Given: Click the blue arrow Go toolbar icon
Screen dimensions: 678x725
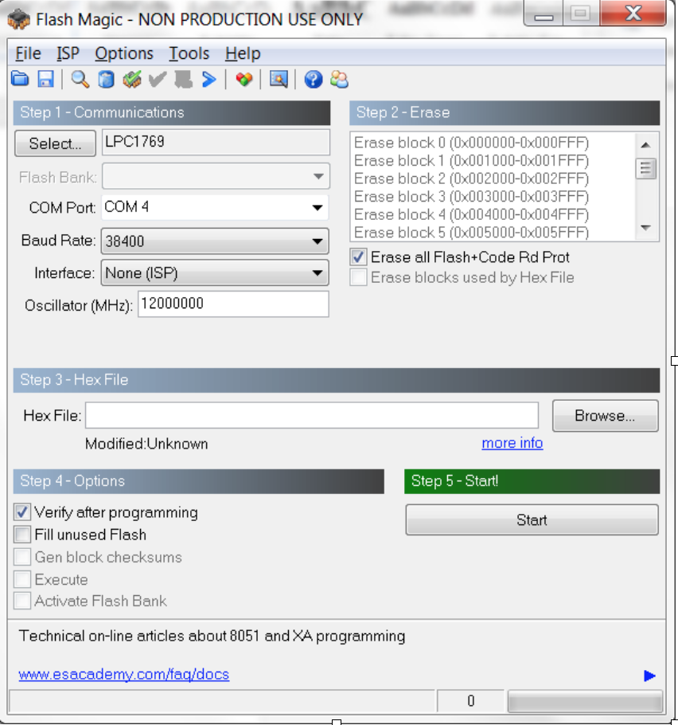Looking at the screenshot, I should [x=208, y=80].
